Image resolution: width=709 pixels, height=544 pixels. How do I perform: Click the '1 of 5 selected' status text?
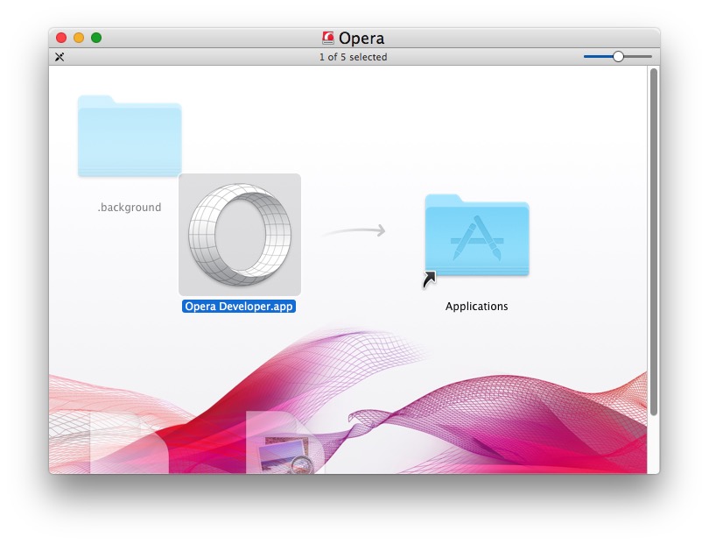(x=353, y=57)
